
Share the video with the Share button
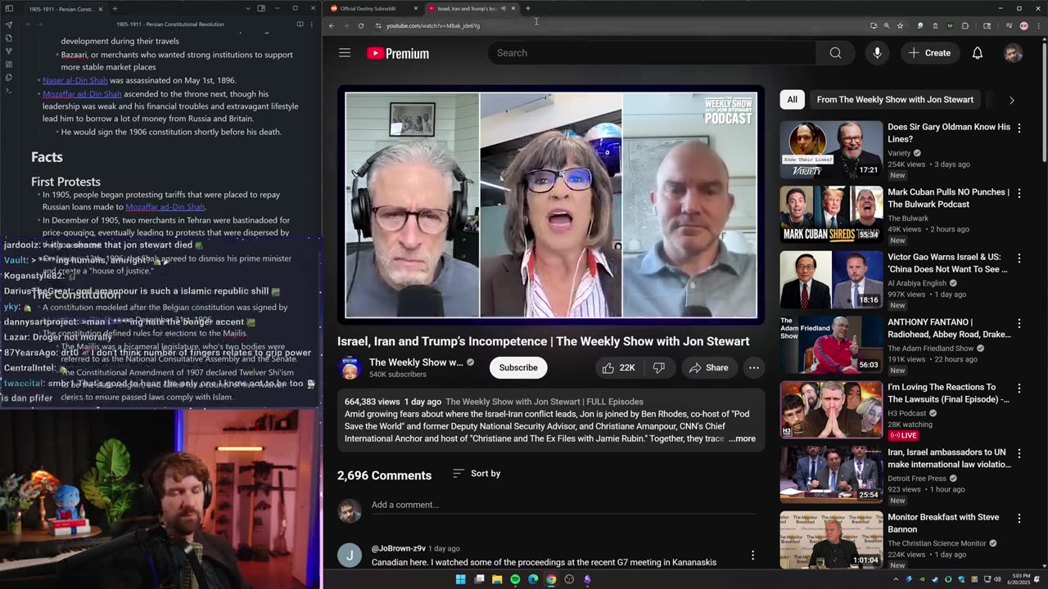pos(708,368)
